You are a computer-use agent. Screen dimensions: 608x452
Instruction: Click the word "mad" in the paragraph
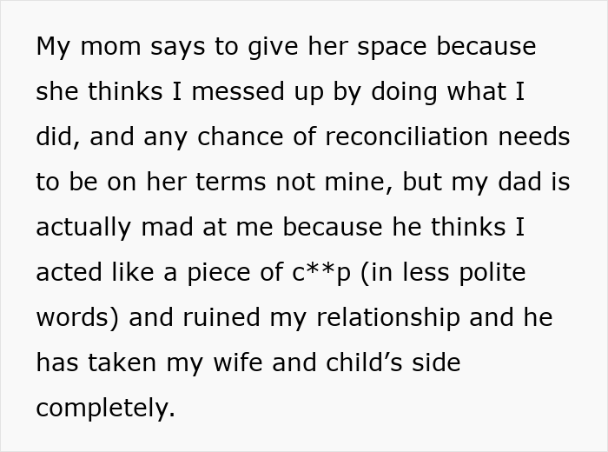tap(185, 228)
